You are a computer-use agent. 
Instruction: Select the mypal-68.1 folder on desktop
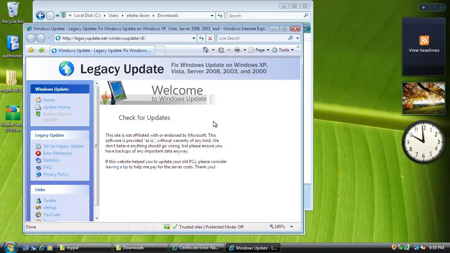(x=12, y=81)
